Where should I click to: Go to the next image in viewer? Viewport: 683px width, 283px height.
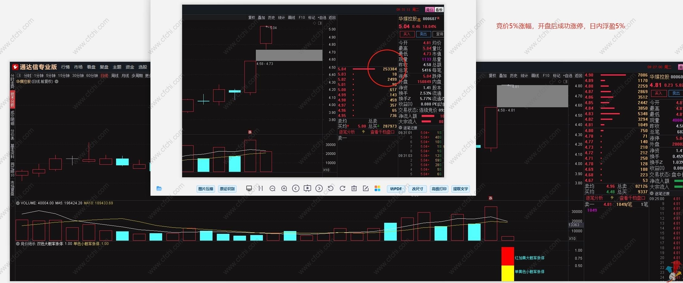pos(319,188)
